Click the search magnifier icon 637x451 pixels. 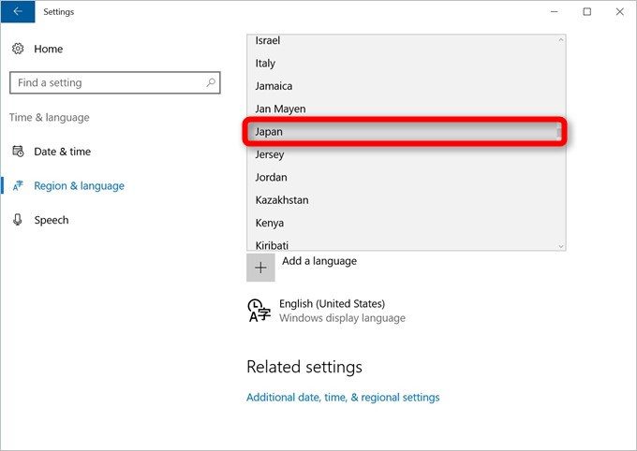click(x=210, y=83)
